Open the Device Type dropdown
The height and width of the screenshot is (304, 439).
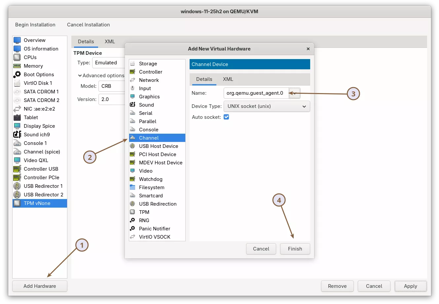pos(267,106)
